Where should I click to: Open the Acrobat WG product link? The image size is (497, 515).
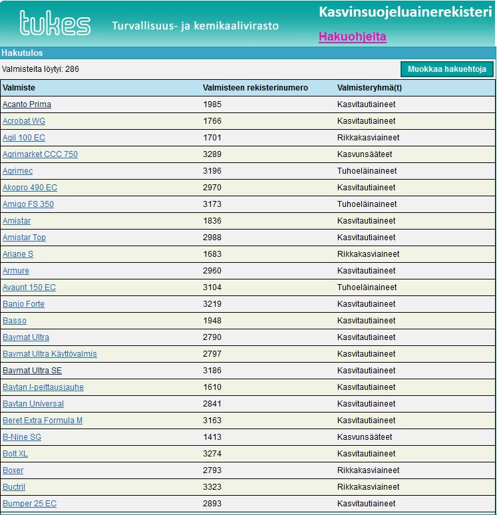point(24,121)
